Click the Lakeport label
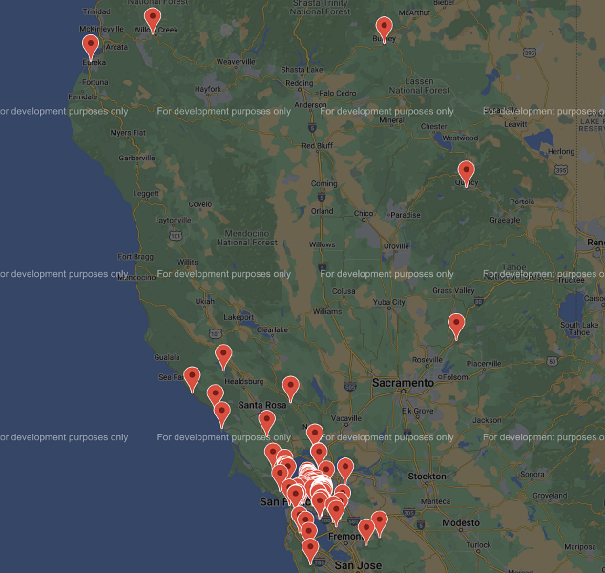The height and width of the screenshot is (573, 605). pos(239,317)
